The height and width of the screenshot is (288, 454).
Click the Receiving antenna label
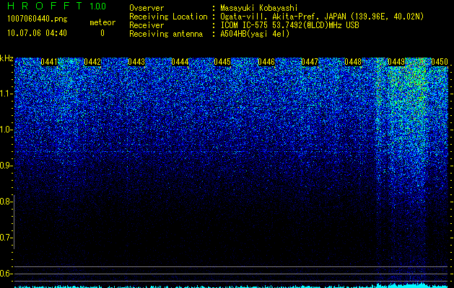(x=166, y=34)
